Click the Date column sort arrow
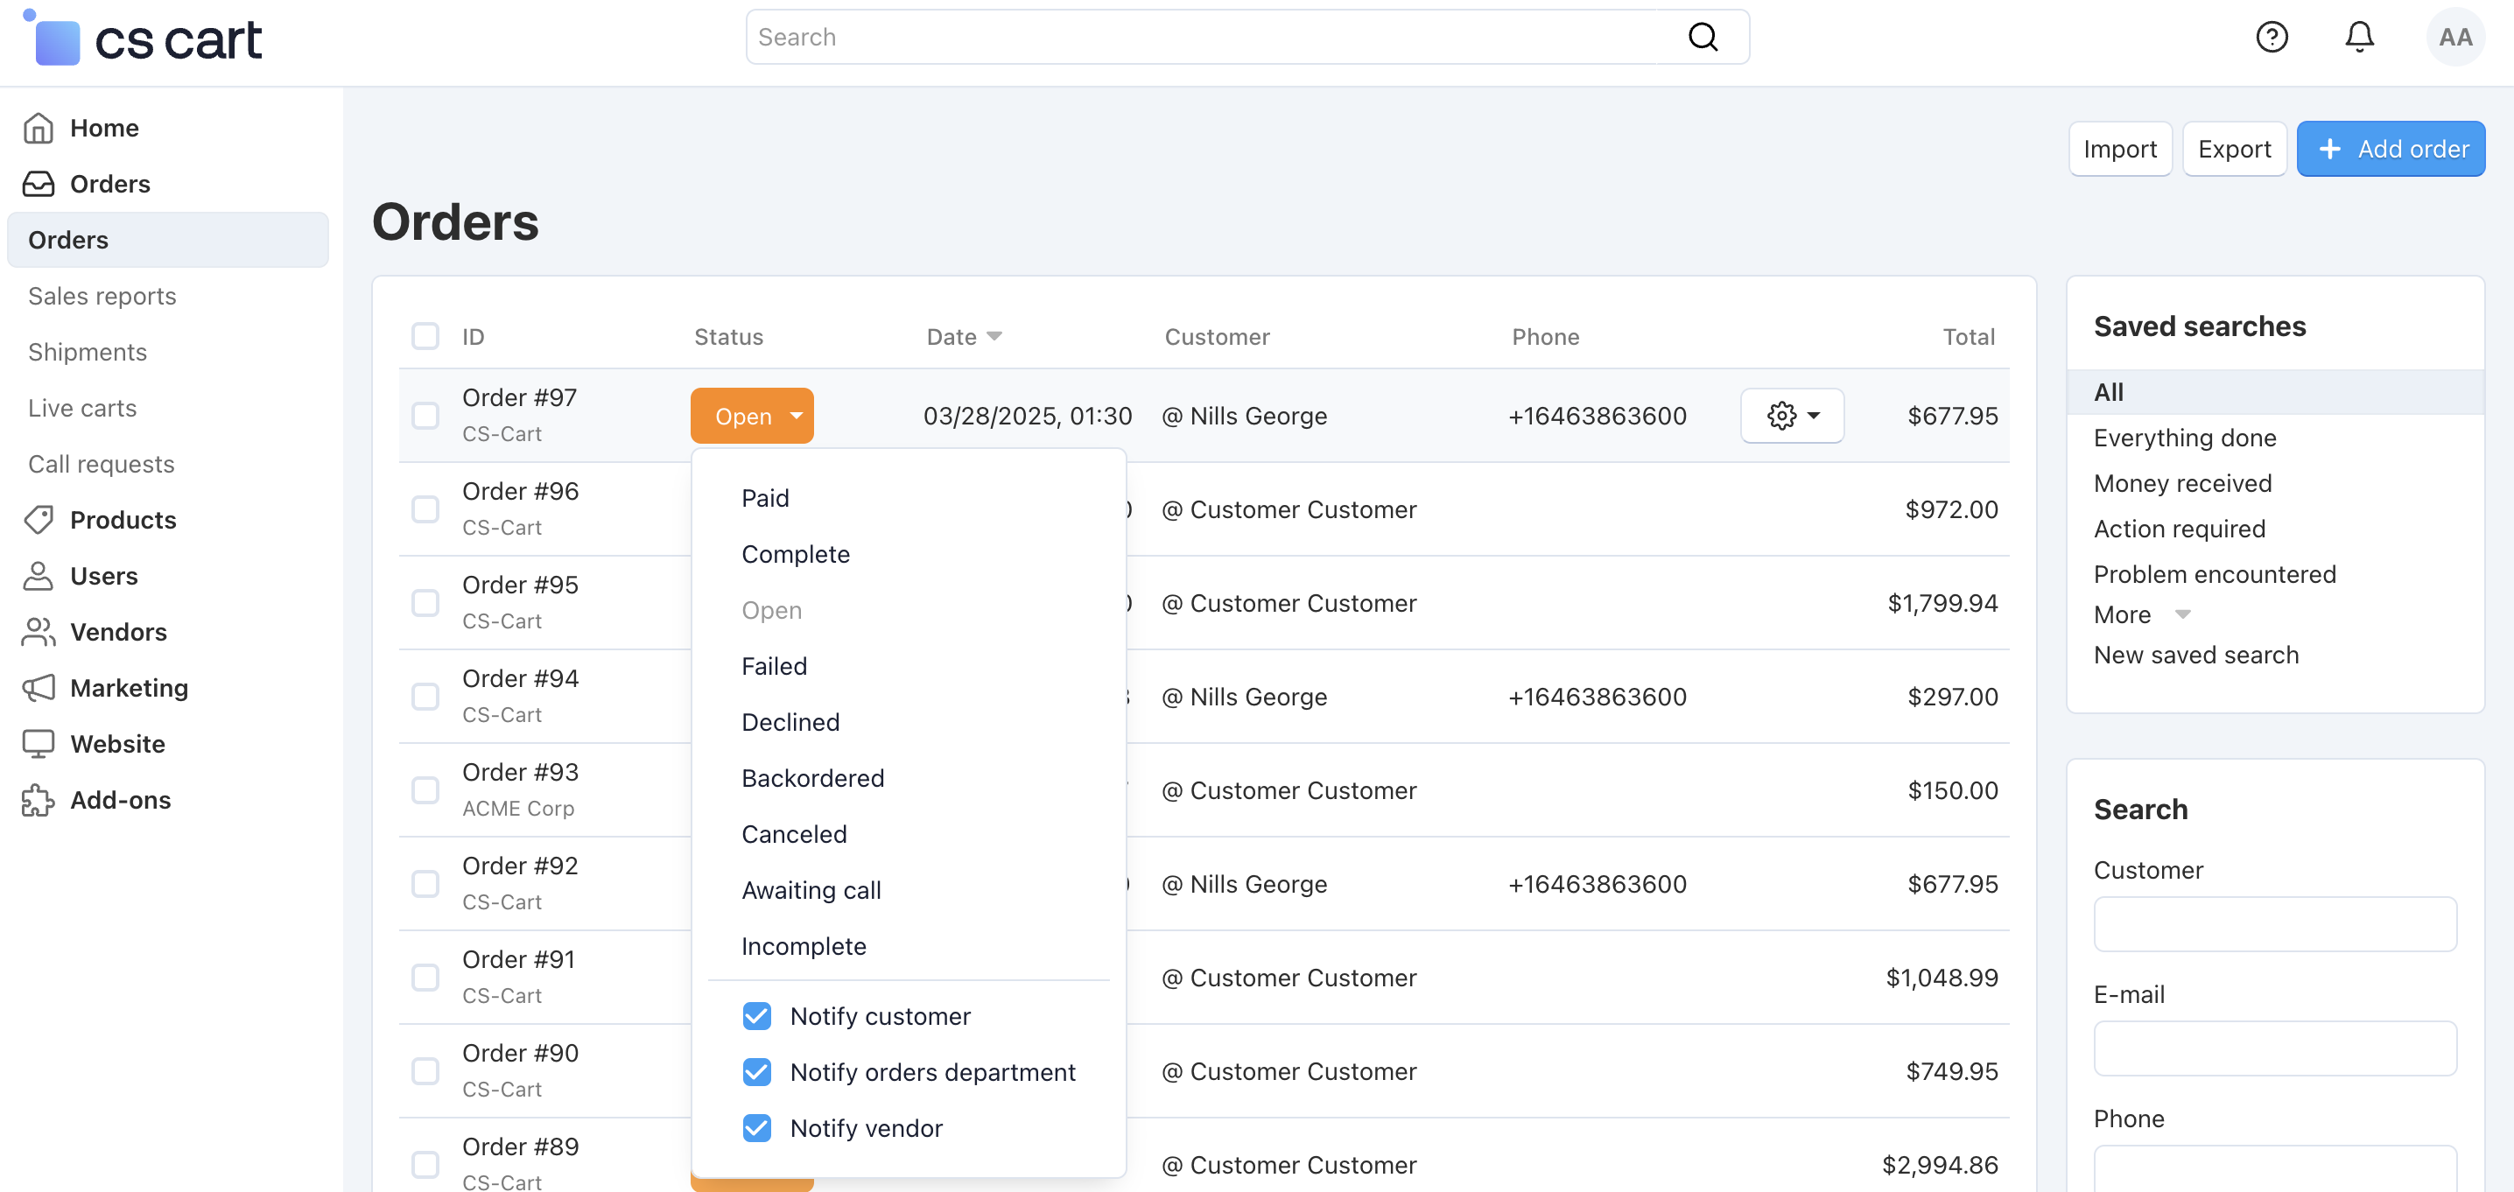Viewport: 2514px width, 1192px height. [994, 337]
